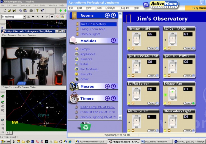Click the green up arrow in TheSky6 toolbar
The height and width of the screenshot is (144, 206).
pos(61,11)
